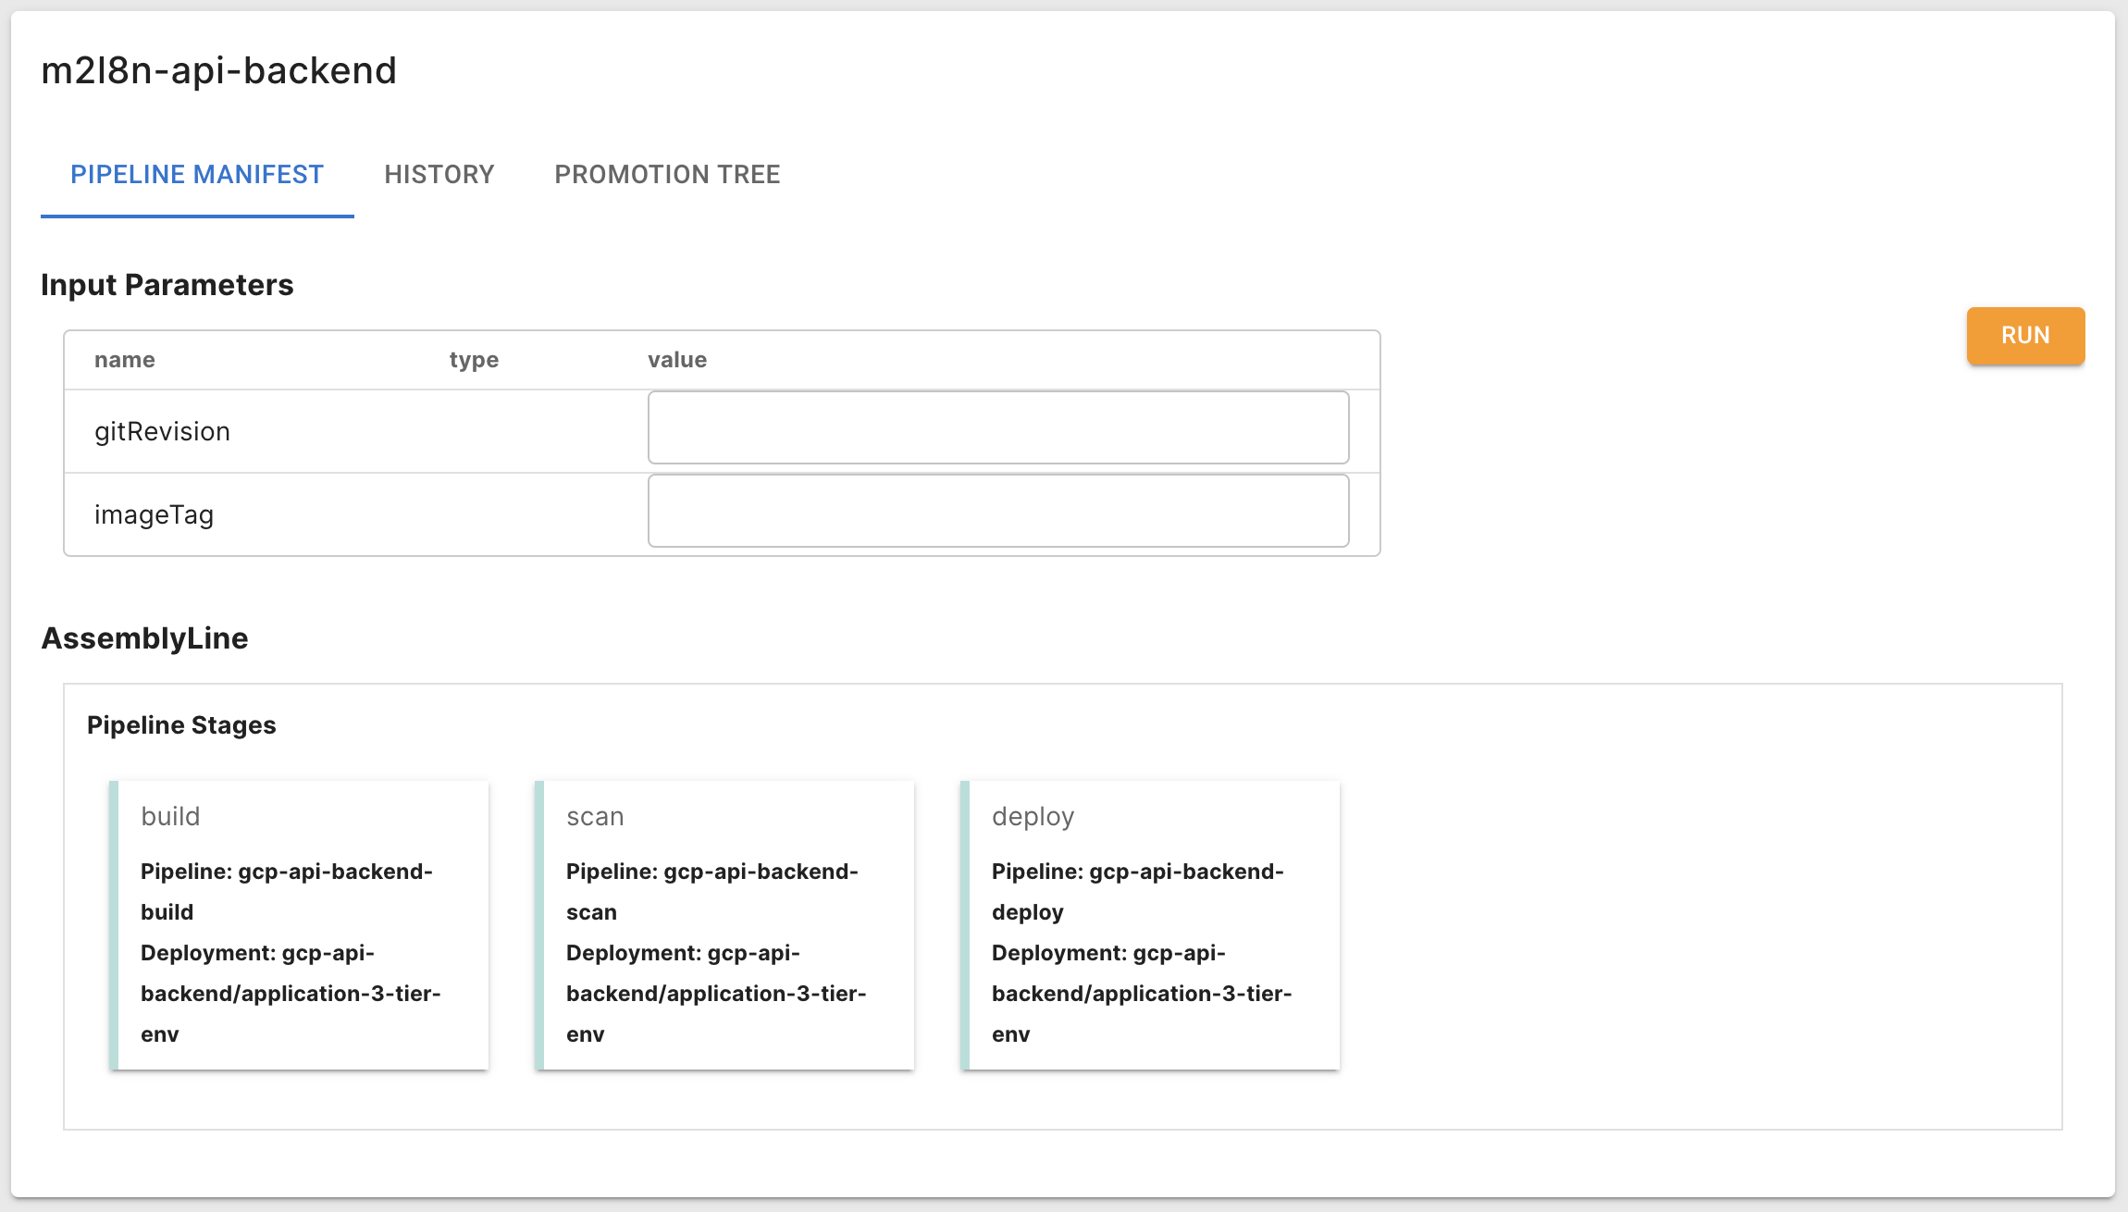The height and width of the screenshot is (1212, 2128).
Task: Click the Input Parameters heading
Action: [x=167, y=285]
